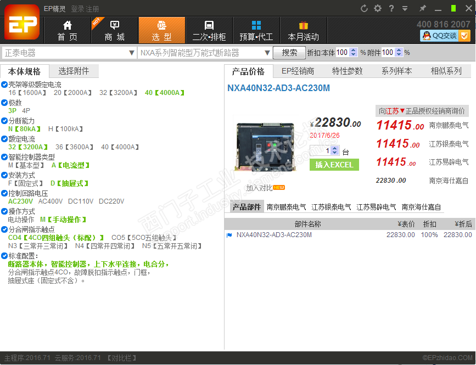Select rated current 36【3600A】

pos(75,147)
